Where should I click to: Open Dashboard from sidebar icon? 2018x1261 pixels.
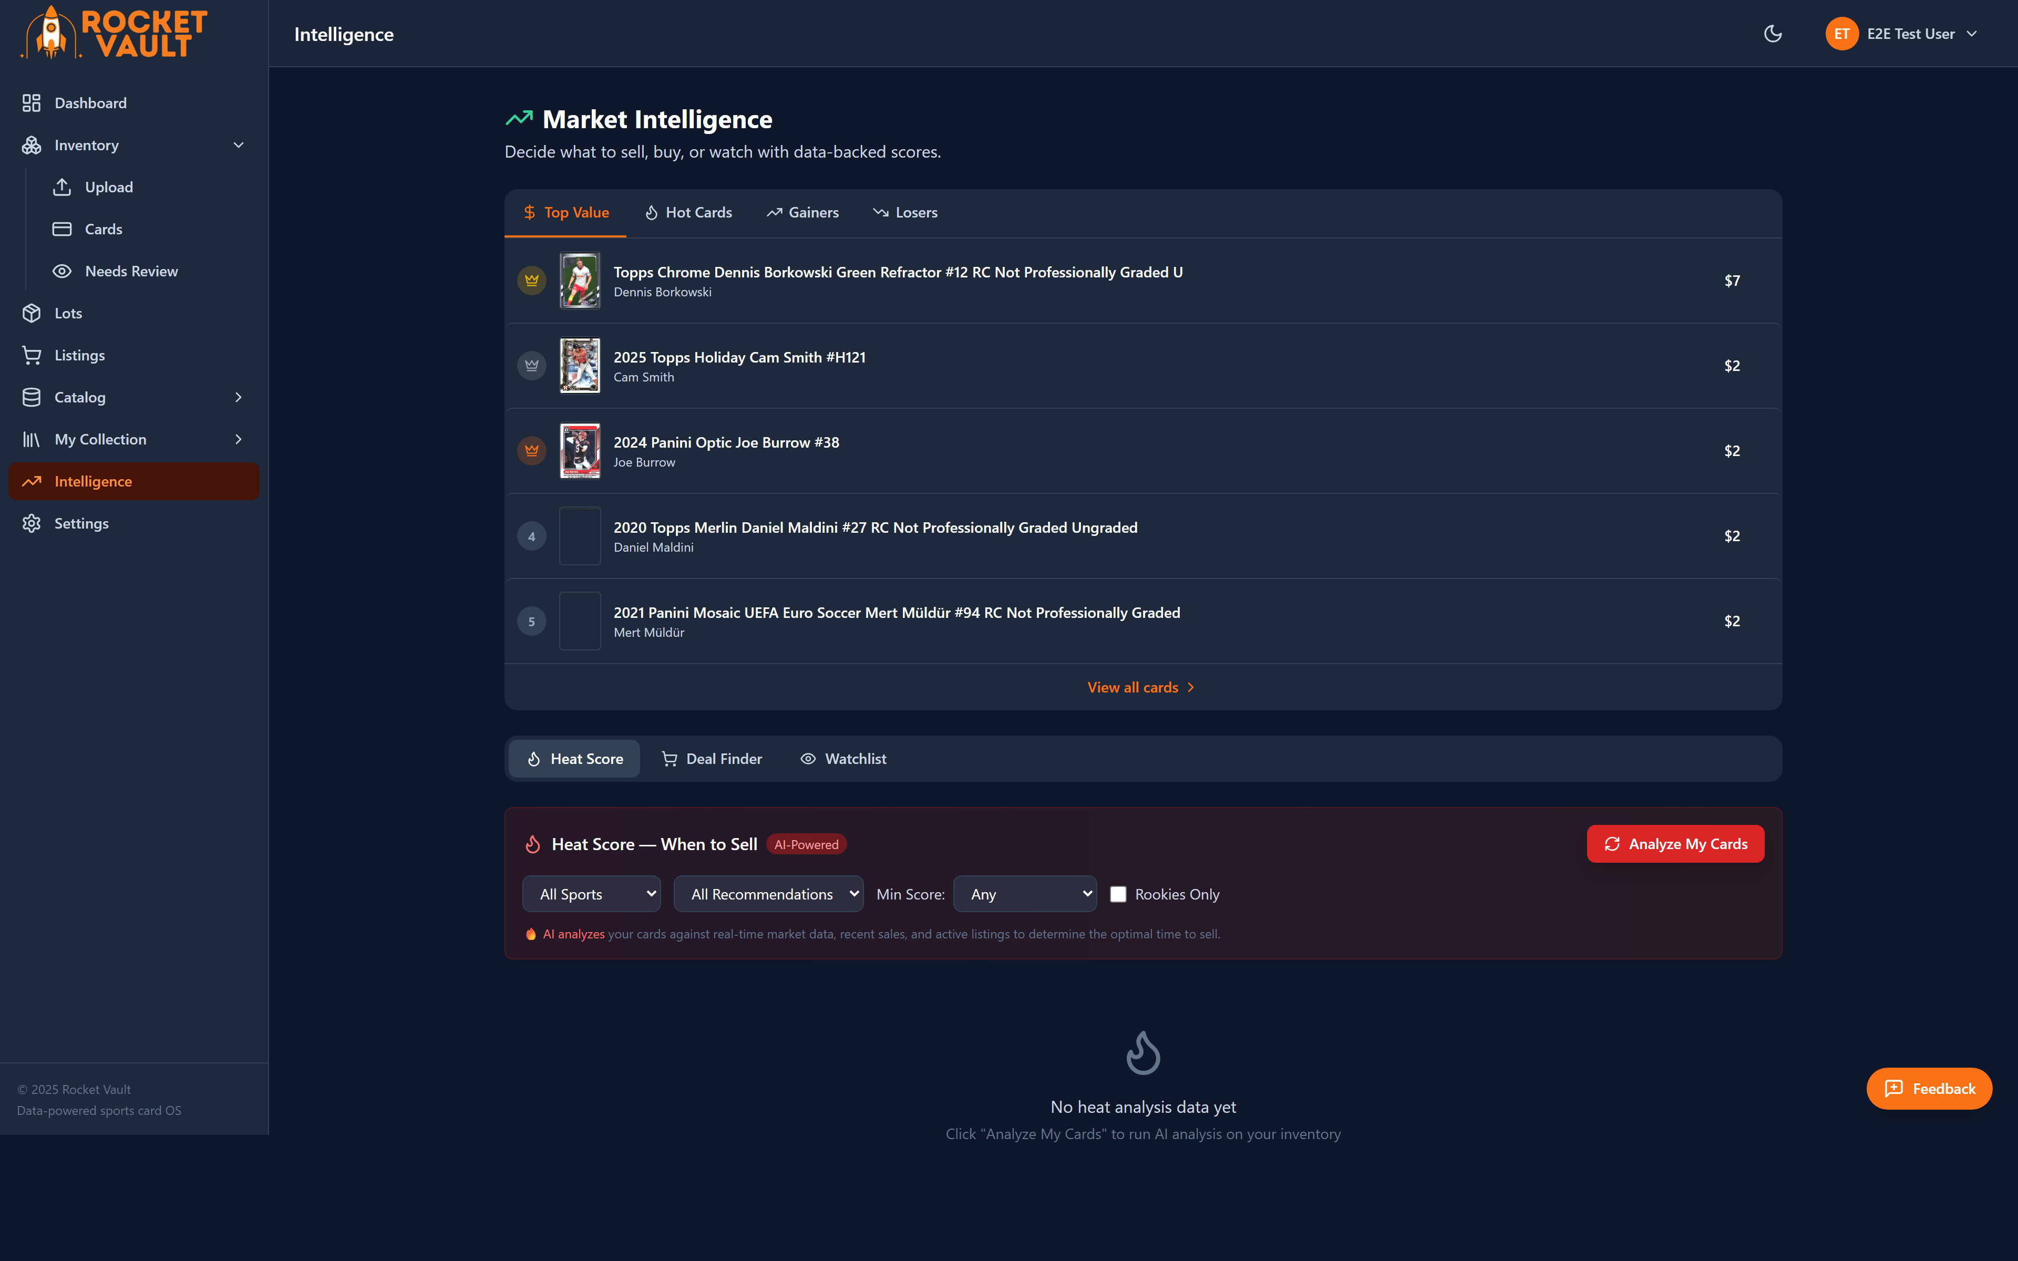pyautogui.click(x=32, y=102)
